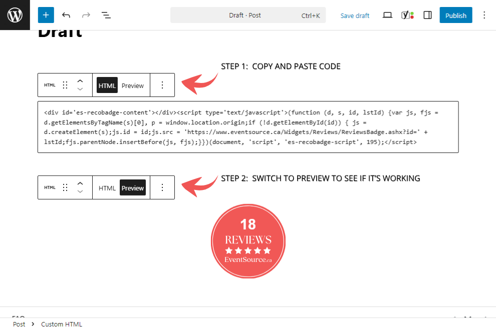The width and height of the screenshot is (496, 330).
Task: Open the editor options three-dot menu
Action: (x=484, y=15)
